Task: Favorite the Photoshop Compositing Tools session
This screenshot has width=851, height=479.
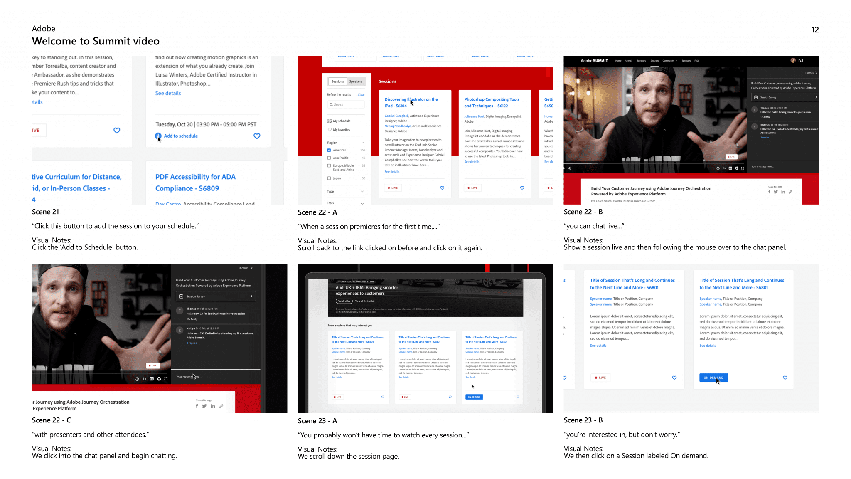Action: tap(522, 188)
